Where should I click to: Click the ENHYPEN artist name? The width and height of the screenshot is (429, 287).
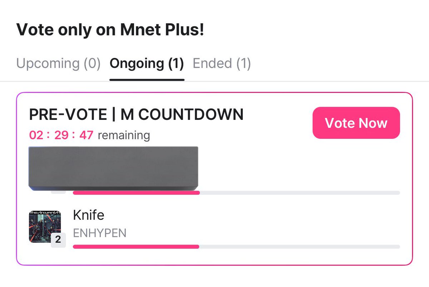click(99, 233)
